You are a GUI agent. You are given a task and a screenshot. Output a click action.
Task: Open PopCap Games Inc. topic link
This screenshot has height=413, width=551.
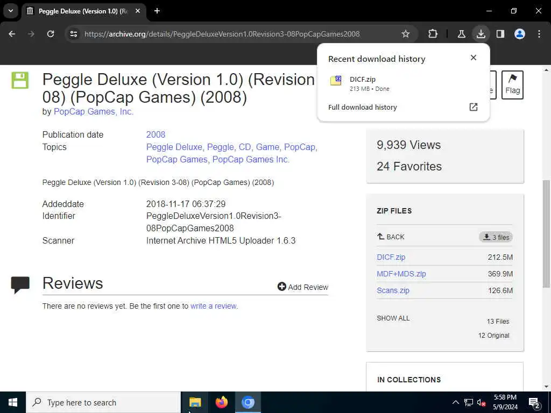coord(251,159)
